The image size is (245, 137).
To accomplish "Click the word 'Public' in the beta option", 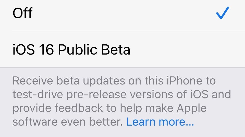I will 78,49.
